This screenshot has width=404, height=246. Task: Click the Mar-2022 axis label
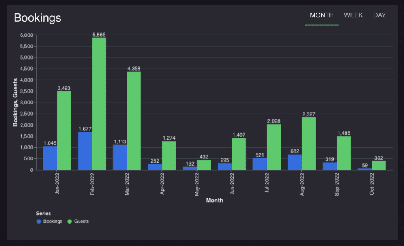point(127,184)
